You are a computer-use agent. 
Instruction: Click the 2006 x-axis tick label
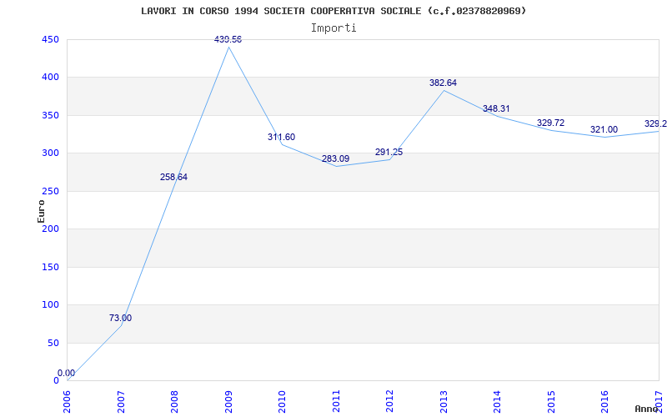tap(68, 402)
